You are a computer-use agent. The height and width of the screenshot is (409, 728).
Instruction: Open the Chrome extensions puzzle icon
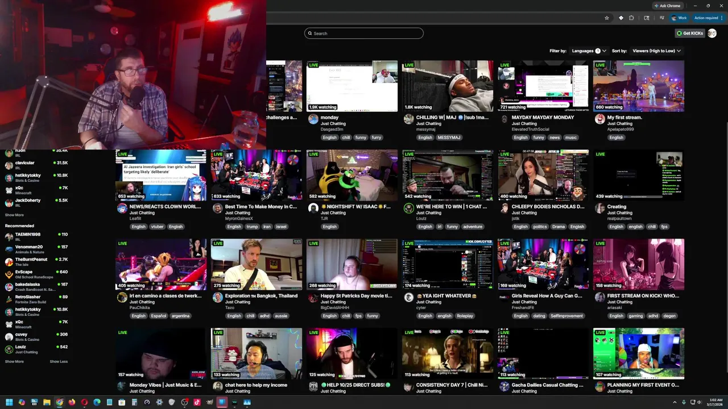click(x=631, y=18)
